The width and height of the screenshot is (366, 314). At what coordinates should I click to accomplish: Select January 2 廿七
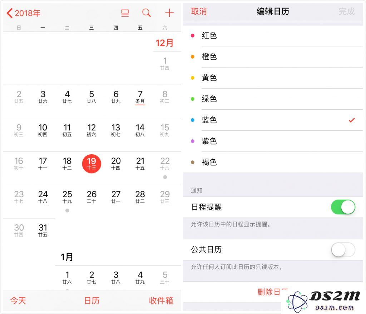(91, 277)
